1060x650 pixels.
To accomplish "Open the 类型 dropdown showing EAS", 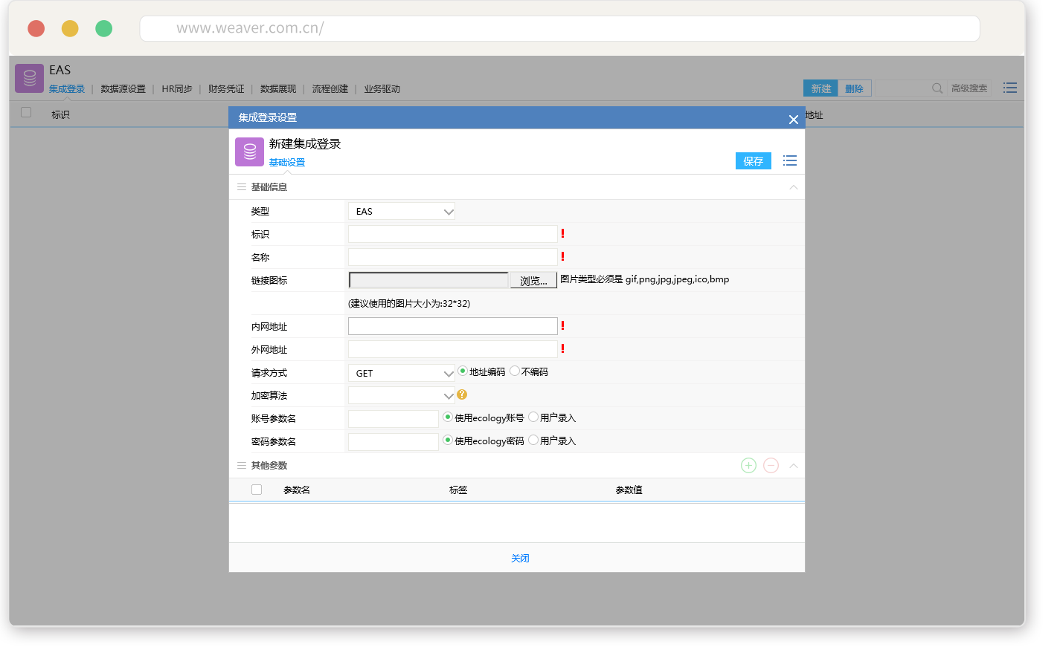I will (x=402, y=212).
